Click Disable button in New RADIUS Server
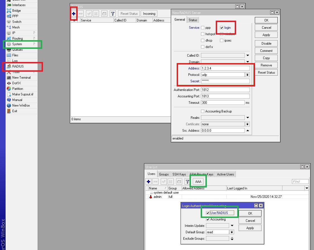 coord(266,44)
